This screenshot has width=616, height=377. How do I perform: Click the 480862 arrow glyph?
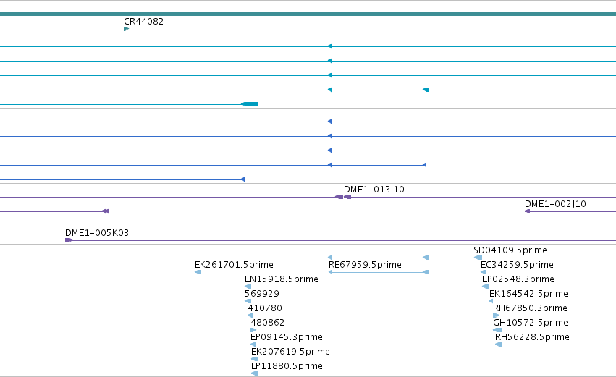253,330
